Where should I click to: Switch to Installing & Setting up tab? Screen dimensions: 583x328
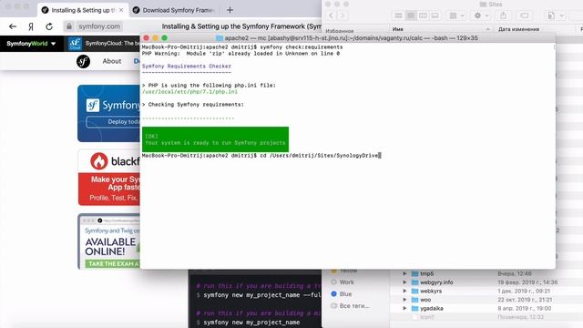pyautogui.click(x=83, y=10)
